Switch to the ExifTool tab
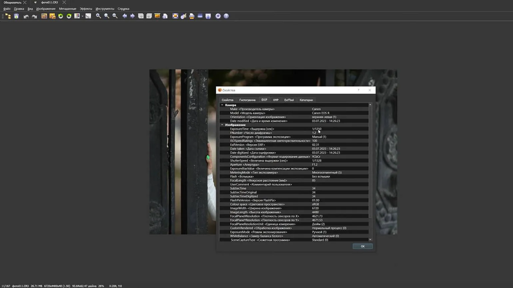This screenshot has height=288, width=513. click(x=289, y=100)
